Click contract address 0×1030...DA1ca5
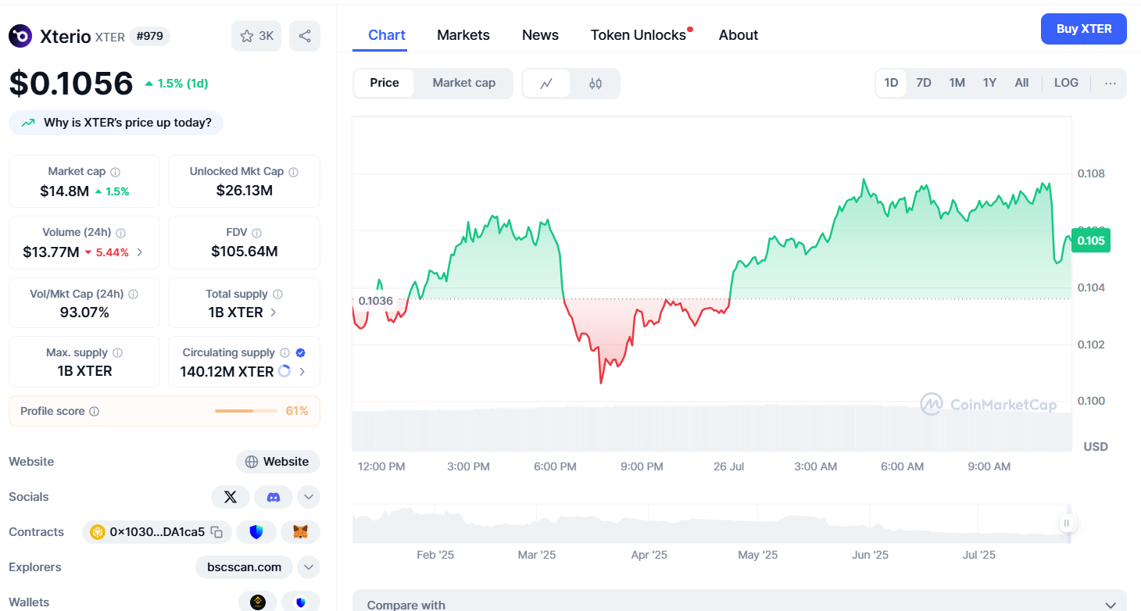The height and width of the screenshot is (611, 1141). click(x=157, y=532)
